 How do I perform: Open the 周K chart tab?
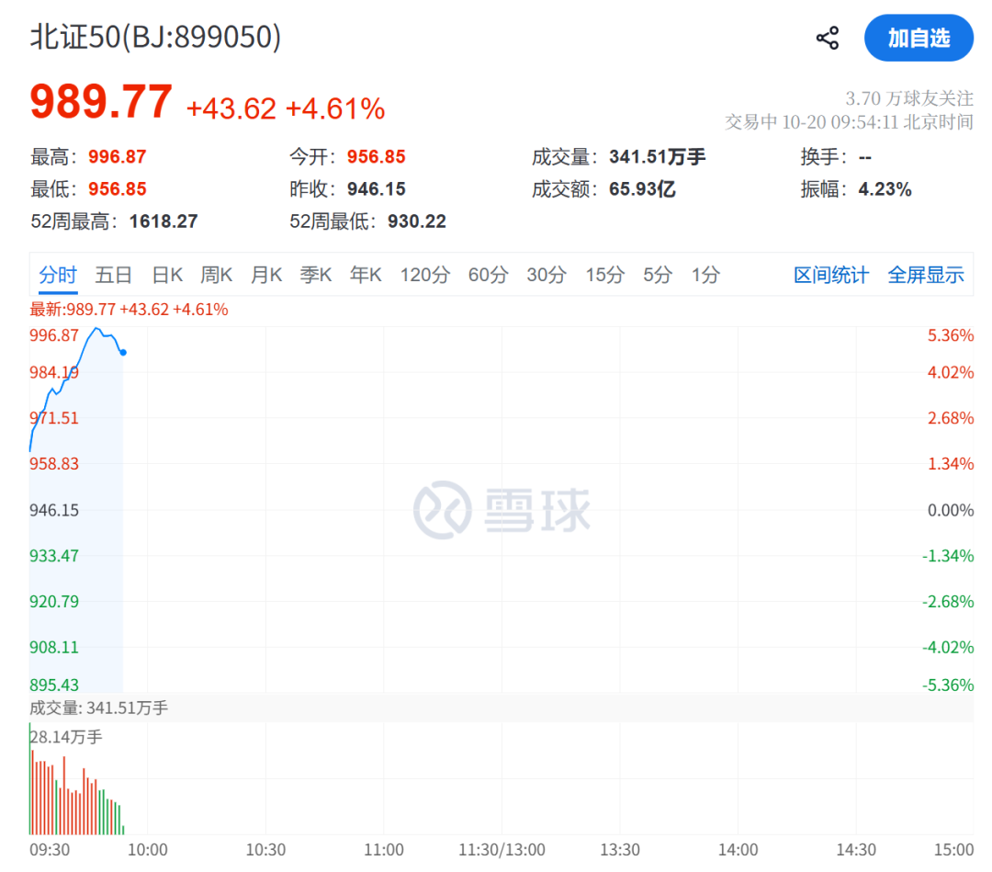(217, 275)
